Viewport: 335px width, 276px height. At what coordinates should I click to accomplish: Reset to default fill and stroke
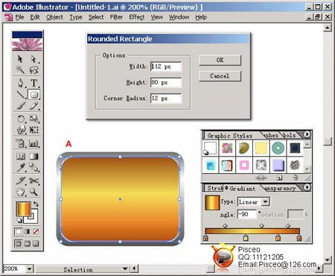tap(19, 220)
